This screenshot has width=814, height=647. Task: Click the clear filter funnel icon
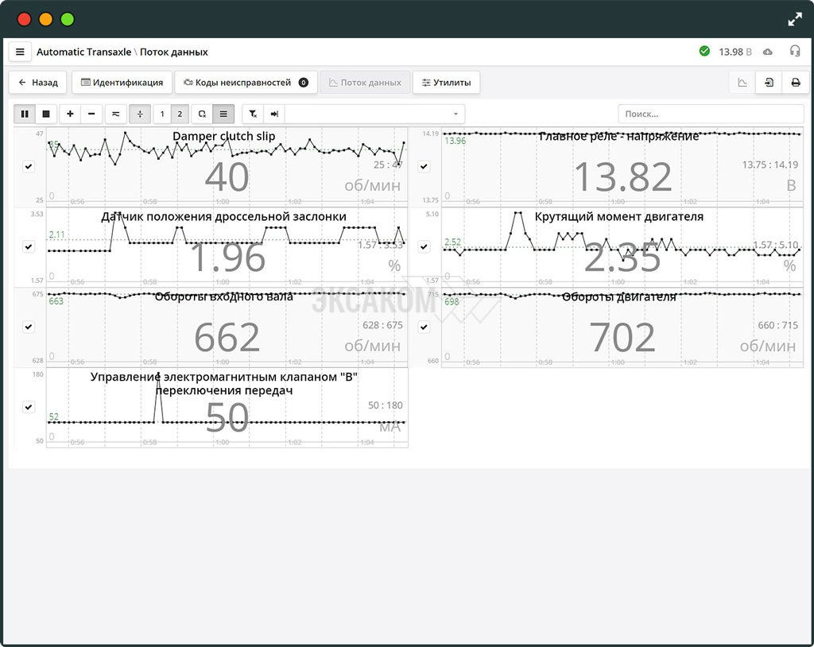253,114
